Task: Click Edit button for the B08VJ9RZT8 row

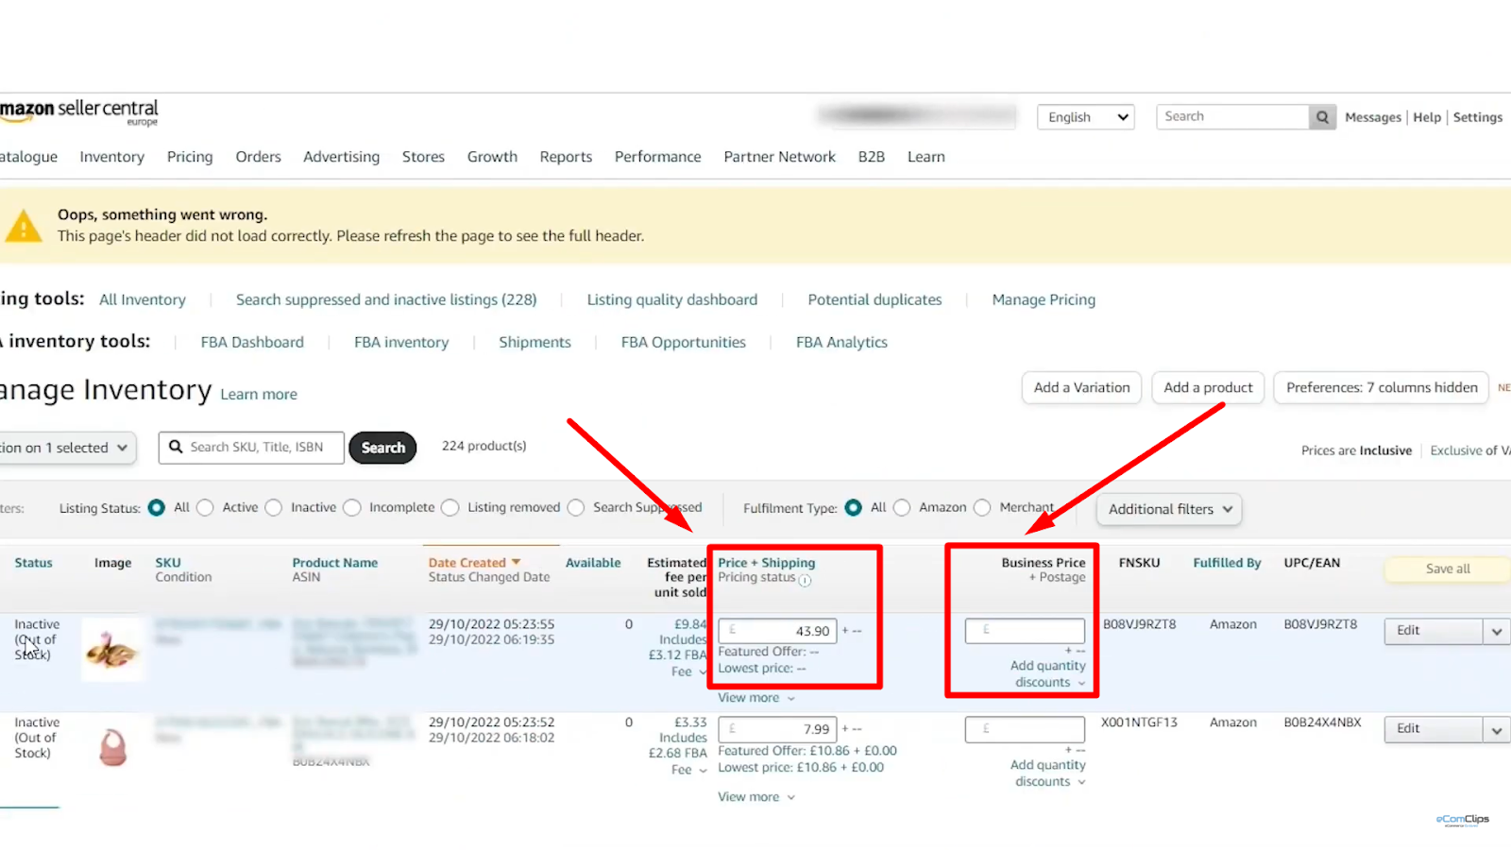Action: [x=1434, y=631]
